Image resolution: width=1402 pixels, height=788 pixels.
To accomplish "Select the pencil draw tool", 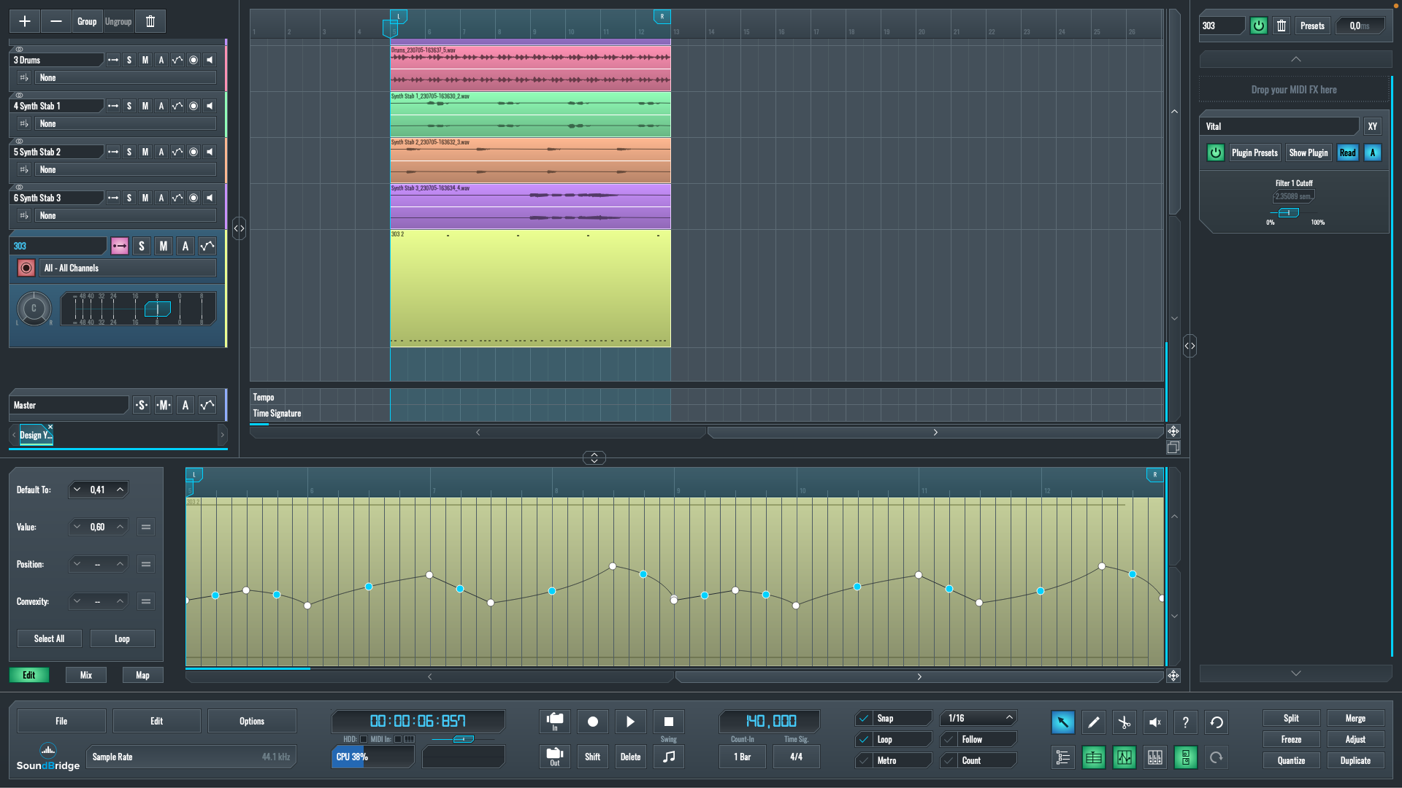I will 1093,722.
